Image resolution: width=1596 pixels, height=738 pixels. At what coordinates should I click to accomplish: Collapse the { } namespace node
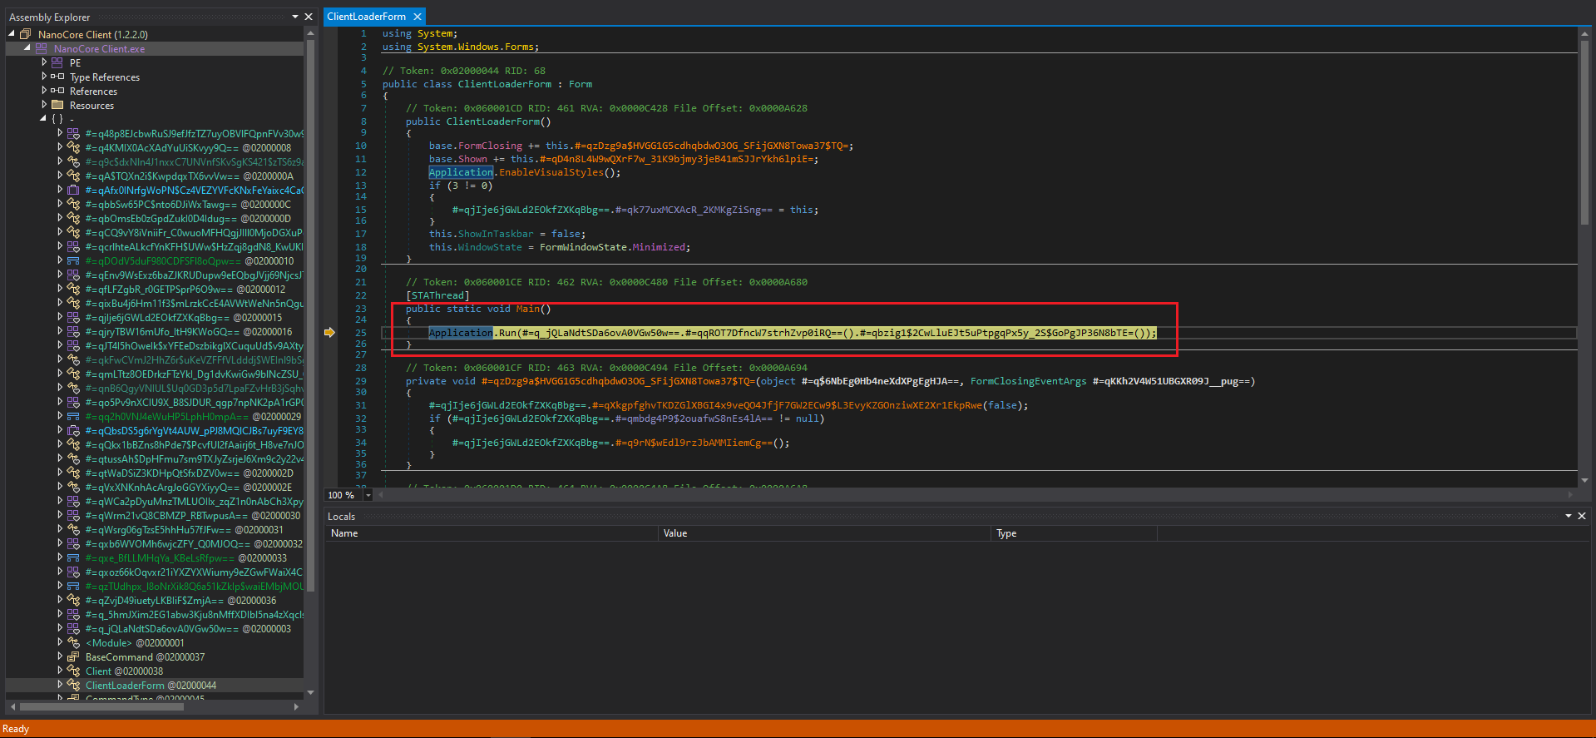pyautogui.click(x=43, y=119)
